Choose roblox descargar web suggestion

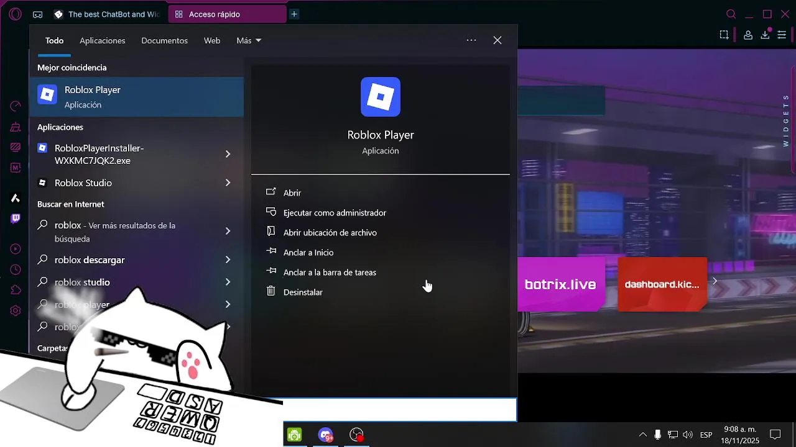121,260
